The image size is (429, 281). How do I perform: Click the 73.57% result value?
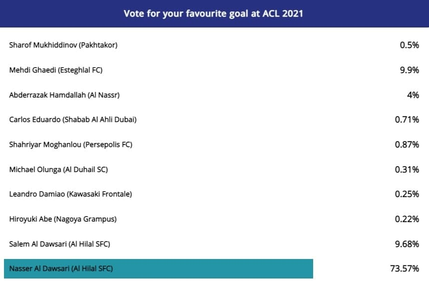point(405,268)
